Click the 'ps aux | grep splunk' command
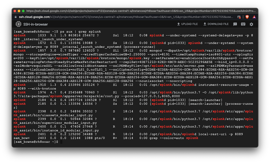The height and width of the screenshot is (163, 270). coord(81,32)
